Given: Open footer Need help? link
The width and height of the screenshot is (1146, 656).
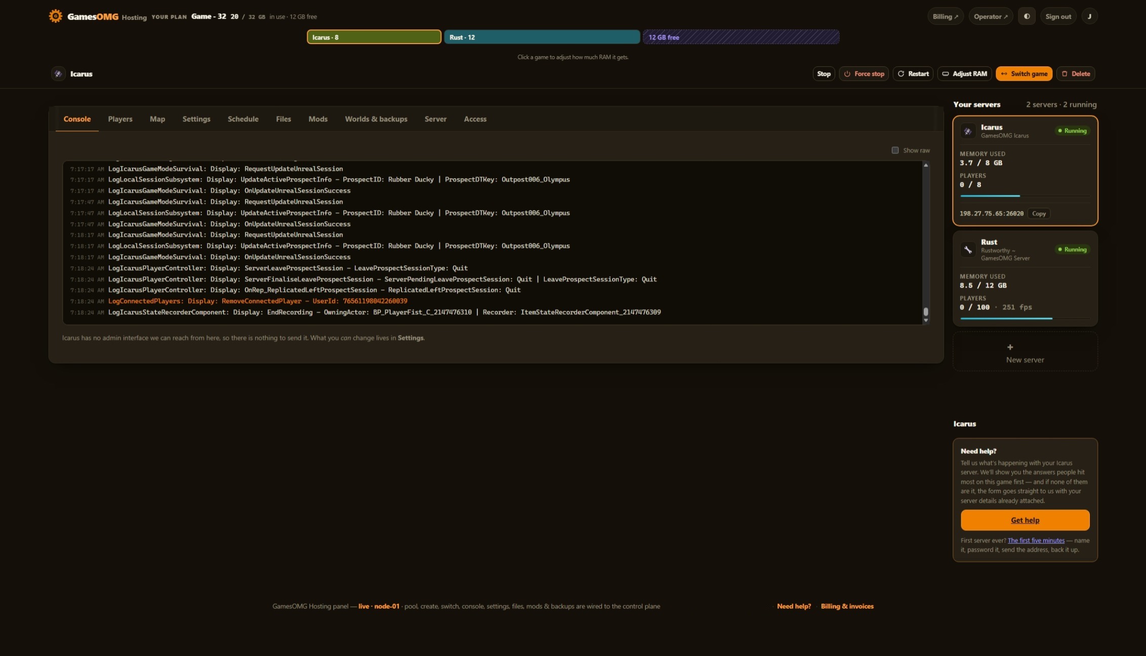Looking at the screenshot, I should point(794,606).
